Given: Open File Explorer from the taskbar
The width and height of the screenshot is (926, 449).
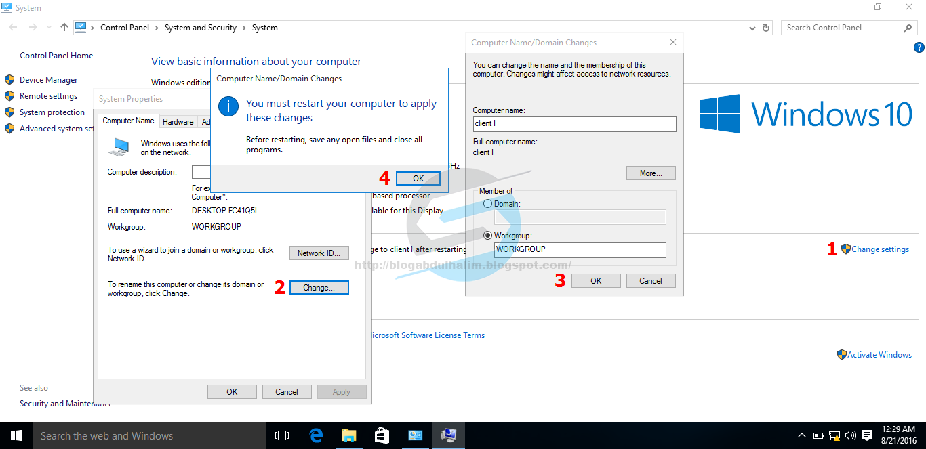Looking at the screenshot, I should pos(348,435).
